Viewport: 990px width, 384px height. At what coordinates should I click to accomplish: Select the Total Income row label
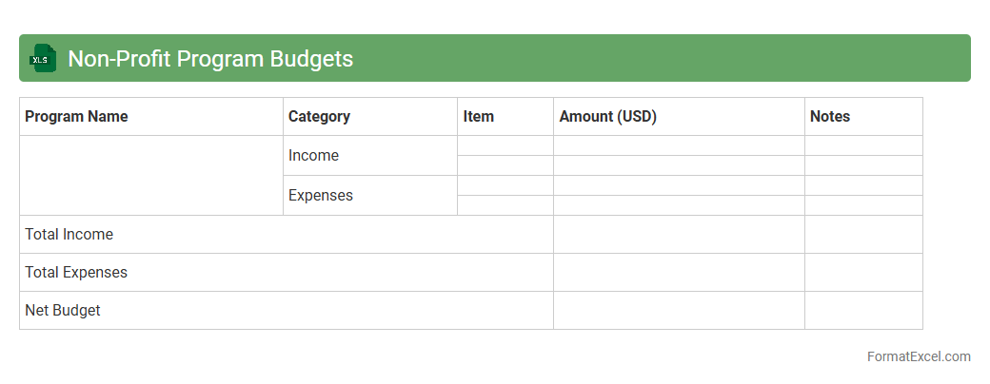(x=69, y=235)
